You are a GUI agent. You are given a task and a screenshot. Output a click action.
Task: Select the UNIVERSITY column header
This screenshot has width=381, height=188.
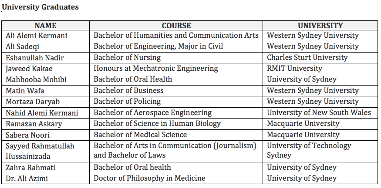click(x=320, y=26)
